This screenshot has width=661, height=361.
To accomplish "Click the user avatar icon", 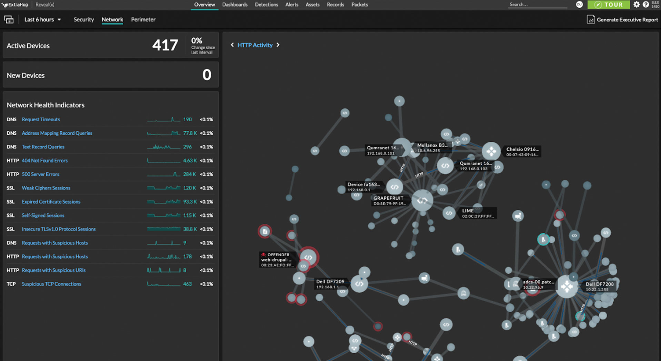I will (x=579, y=4).
